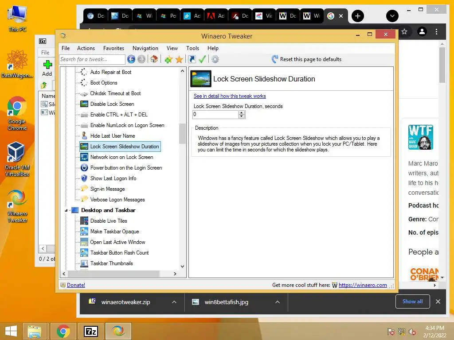Select Auto Repair at Boot tree item

[x=110, y=72]
